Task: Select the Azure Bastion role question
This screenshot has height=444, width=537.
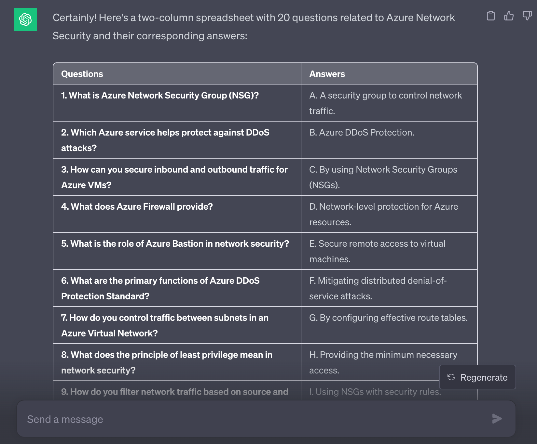Action: tap(175, 243)
